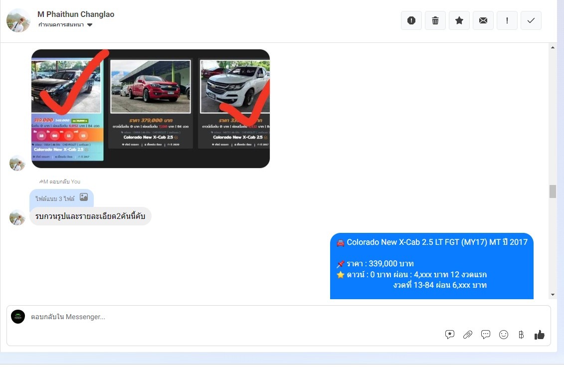Click scrollbar up arrow in chat
The height and width of the screenshot is (375, 564).
pyautogui.click(x=553, y=47)
